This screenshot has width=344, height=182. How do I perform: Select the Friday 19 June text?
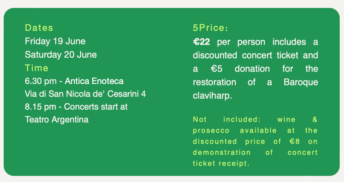(x=55, y=41)
